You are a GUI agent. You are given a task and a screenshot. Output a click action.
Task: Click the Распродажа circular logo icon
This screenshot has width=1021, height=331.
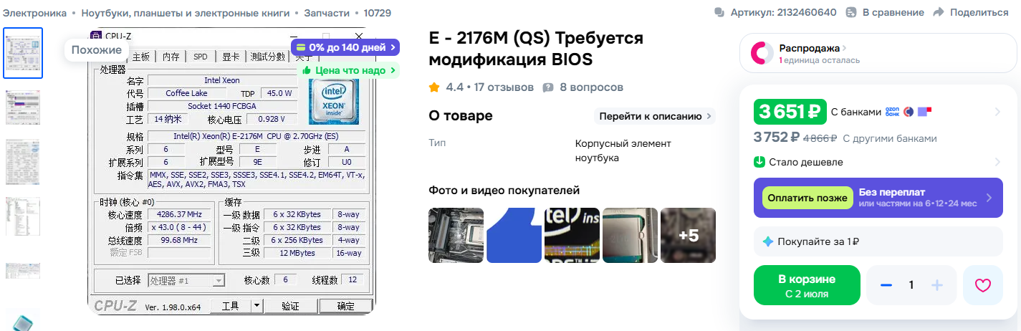click(761, 54)
